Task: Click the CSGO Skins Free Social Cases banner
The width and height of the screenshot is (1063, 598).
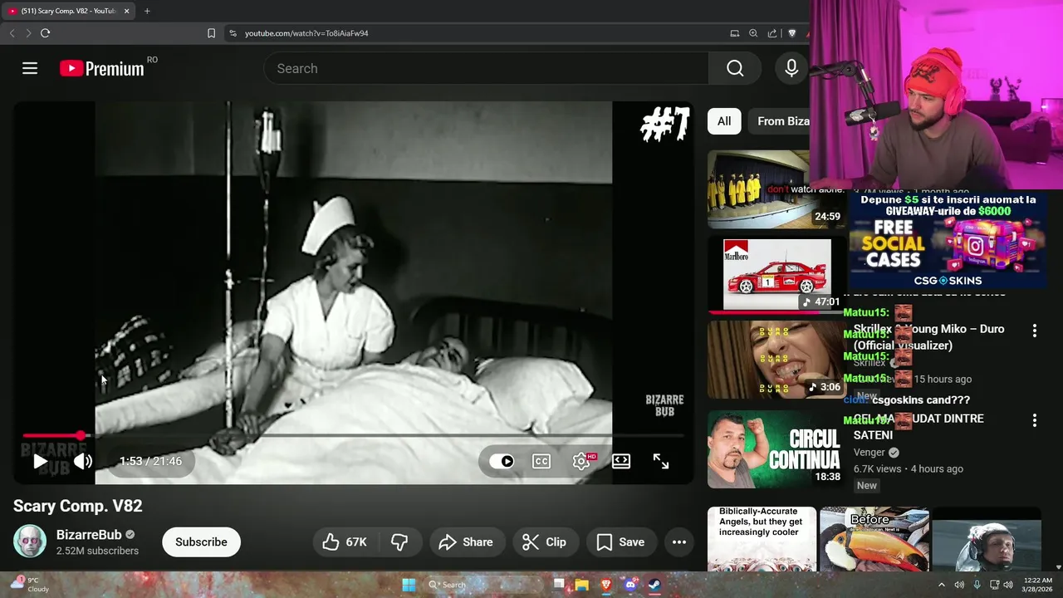Action: [947, 240]
